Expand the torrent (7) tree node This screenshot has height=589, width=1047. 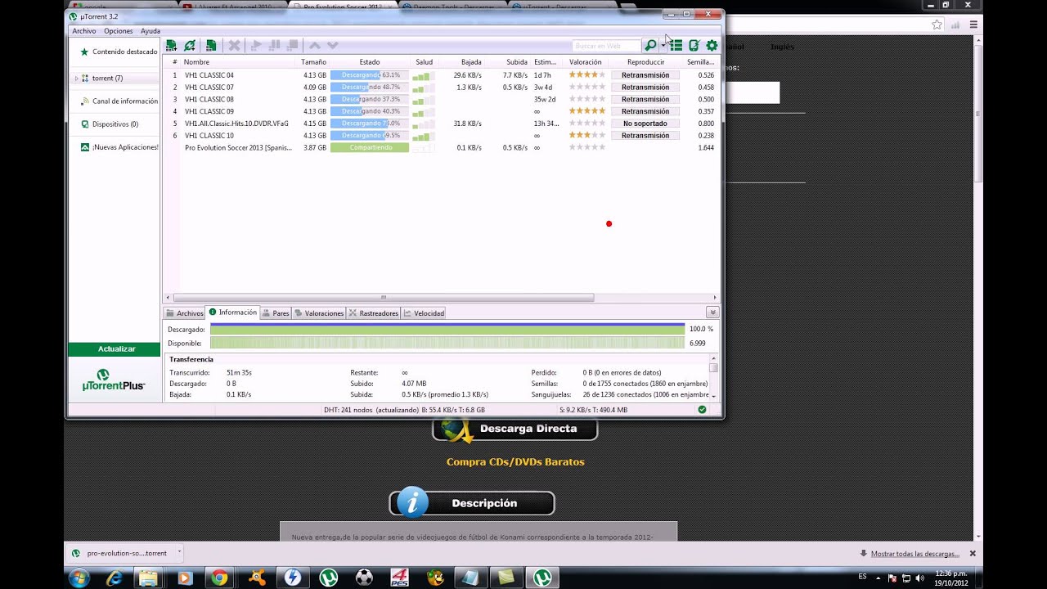tap(76, 79)
